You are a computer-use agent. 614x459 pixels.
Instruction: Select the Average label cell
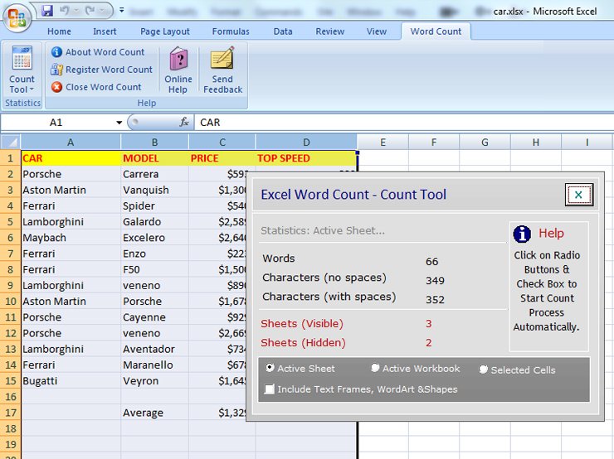(x=154, y=413)
